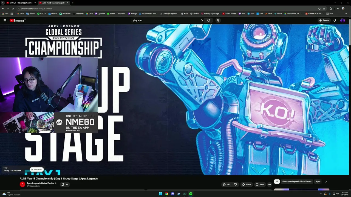This screenshot has height=197, width=351.
Task: Open the CYBERBLADE TWS bookmark
Action: [x=315, y=13]
